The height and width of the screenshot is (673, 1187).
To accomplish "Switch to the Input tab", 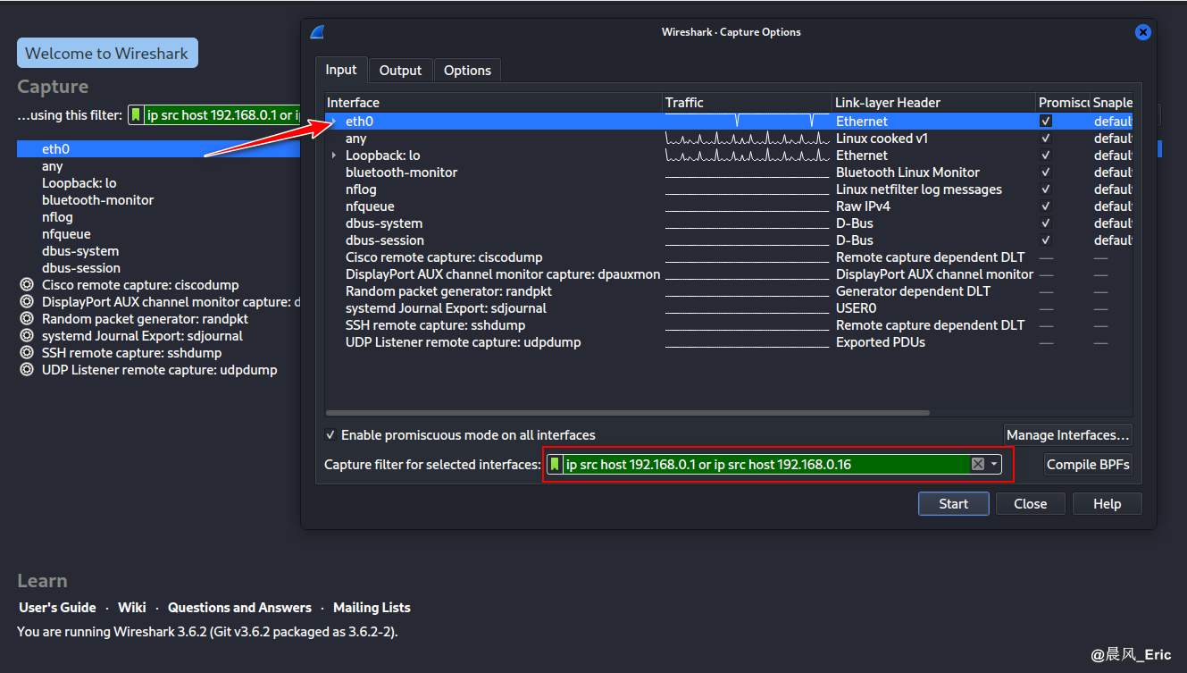I will point(341,70).
